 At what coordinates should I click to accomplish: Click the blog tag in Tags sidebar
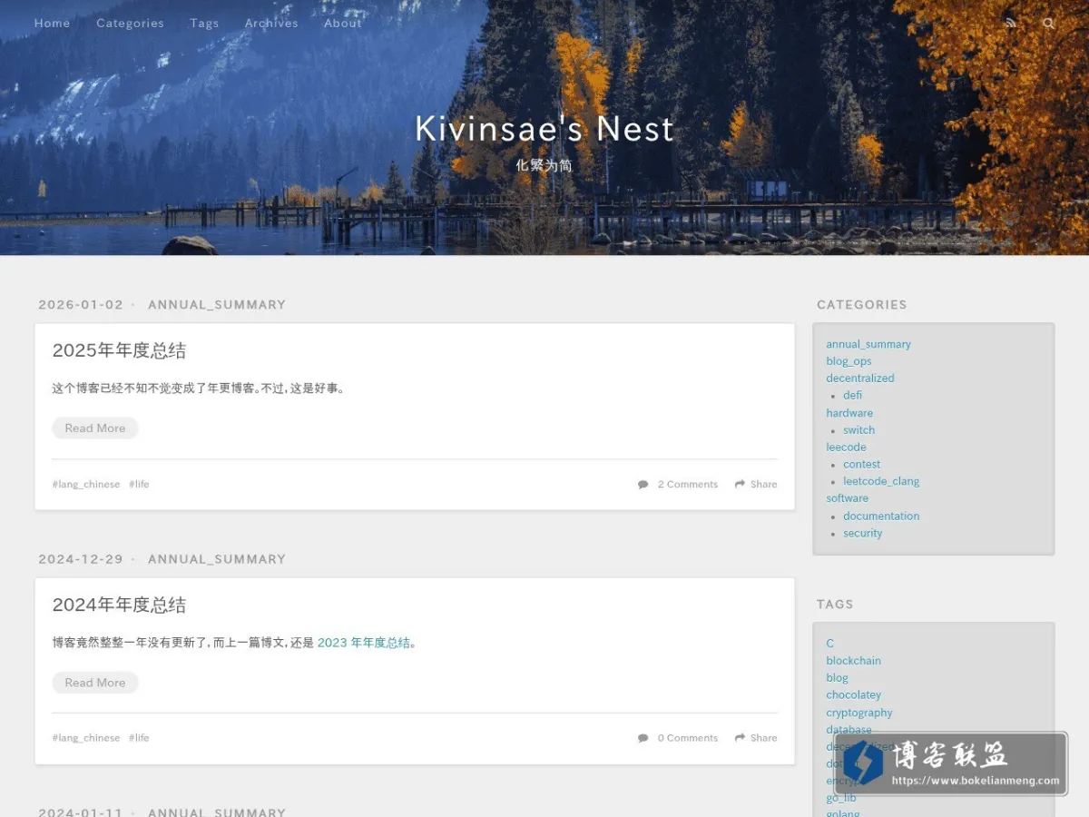(x=837, y=678)
